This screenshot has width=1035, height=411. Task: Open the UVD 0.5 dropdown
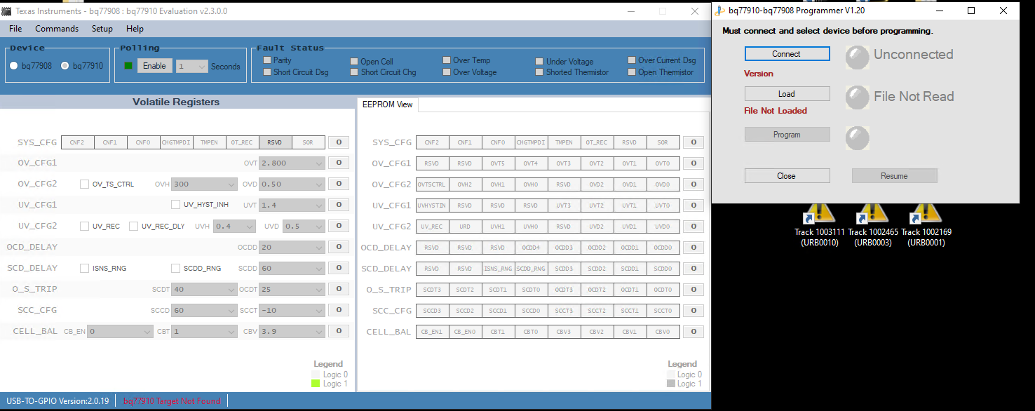pyautogui.click(x=304, y=227)
